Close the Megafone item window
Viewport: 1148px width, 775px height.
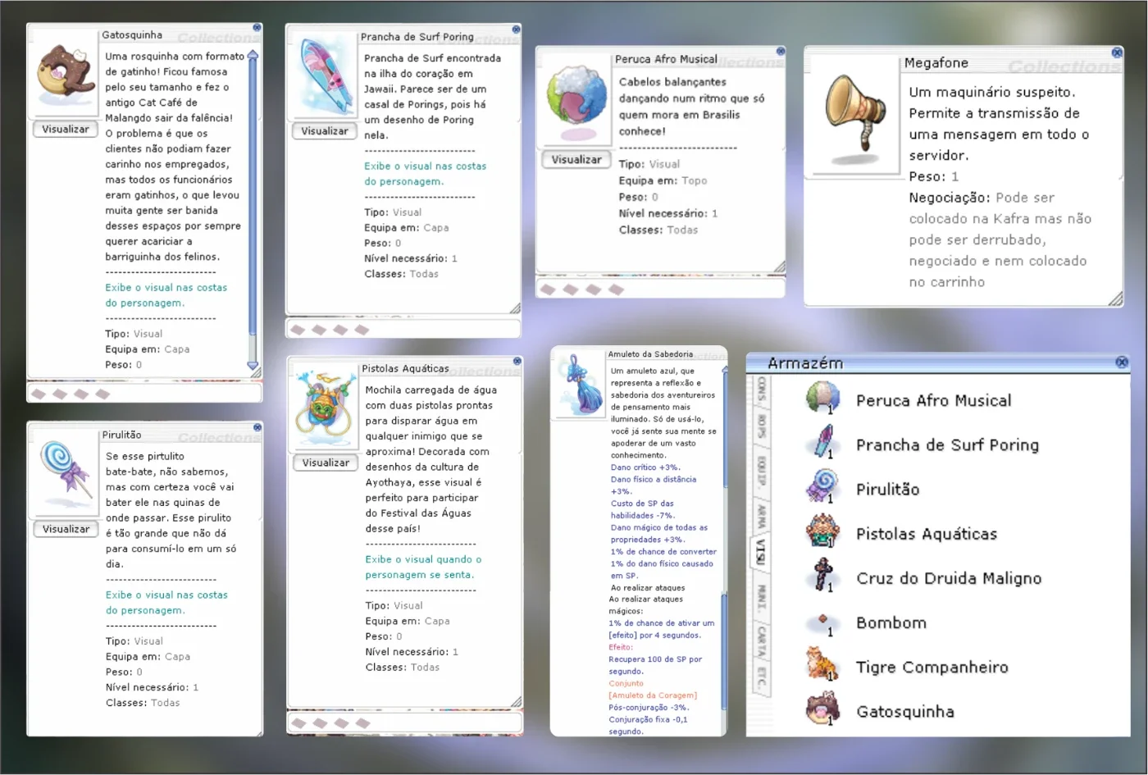1117,52
